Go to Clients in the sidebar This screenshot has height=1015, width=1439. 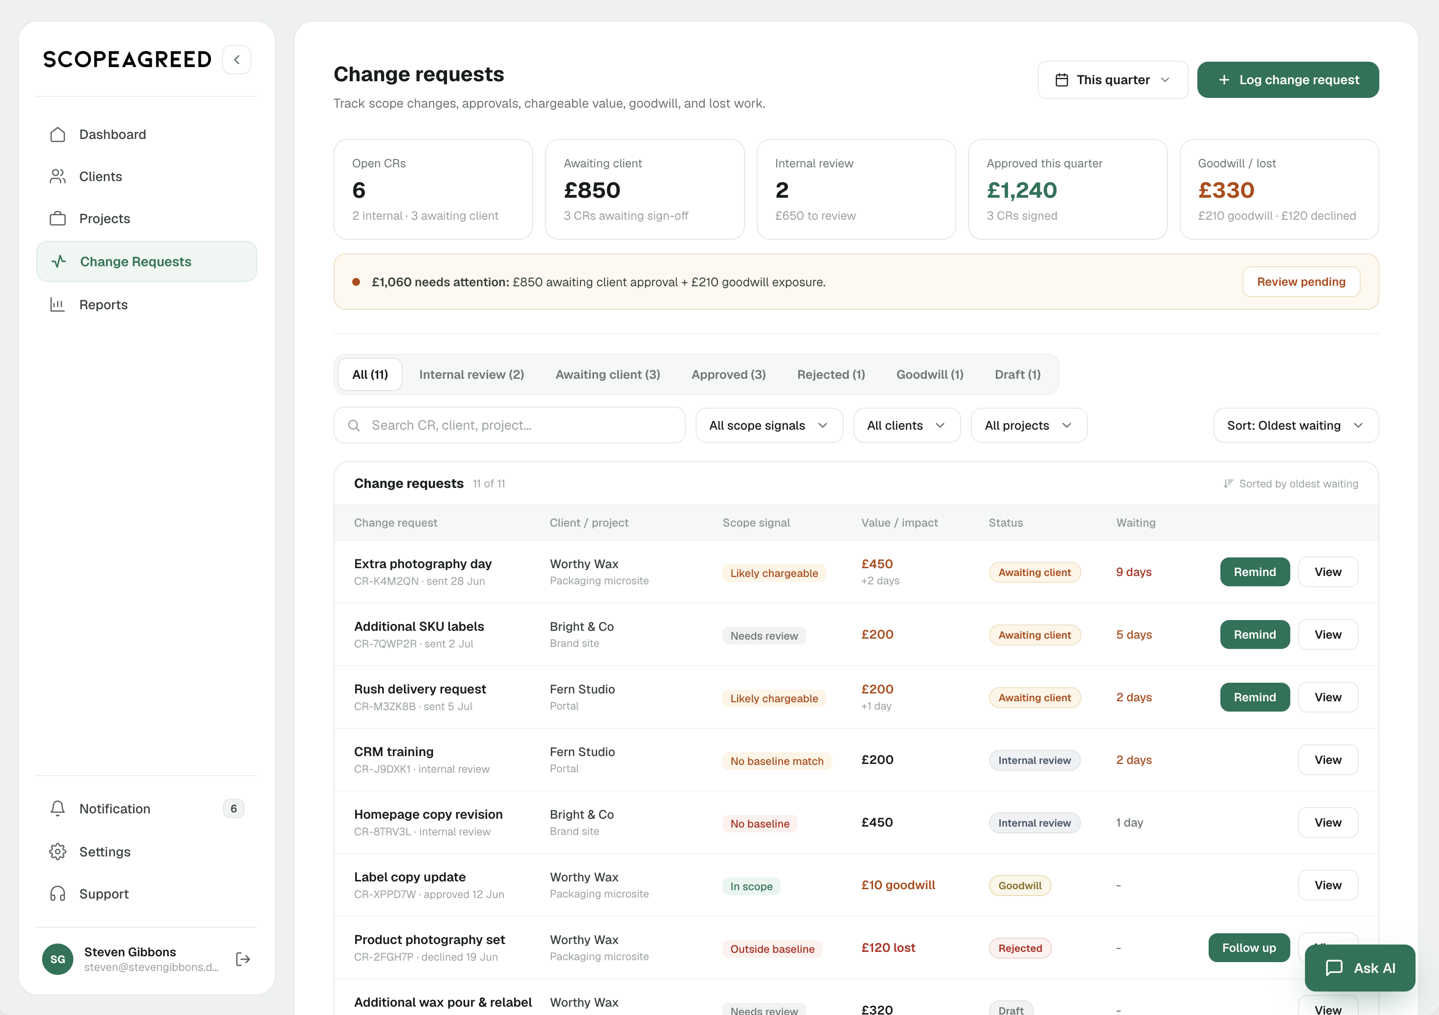146,176
